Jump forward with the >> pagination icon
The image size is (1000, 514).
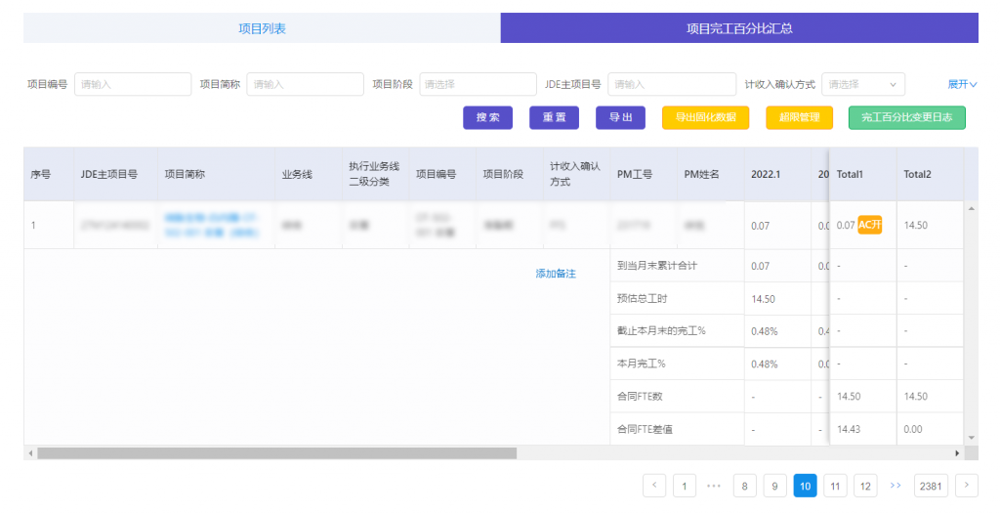[896, 486]
